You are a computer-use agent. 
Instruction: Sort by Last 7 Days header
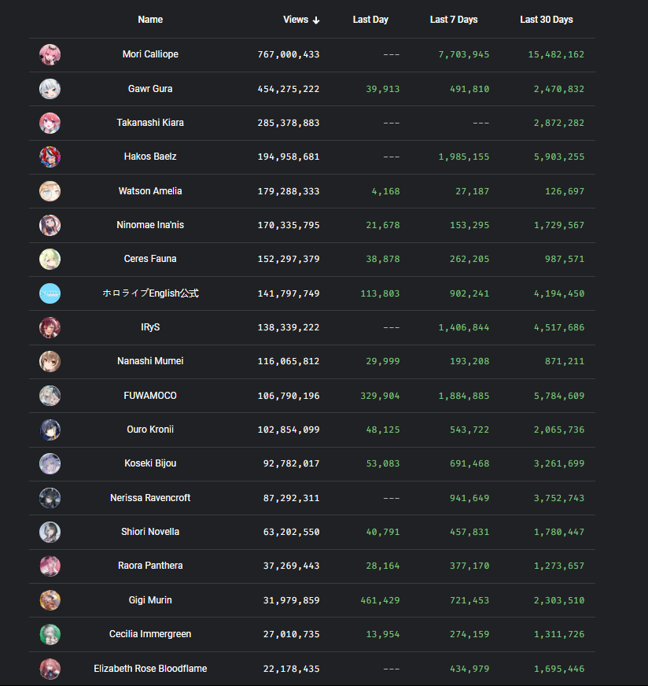pos(454,20)
